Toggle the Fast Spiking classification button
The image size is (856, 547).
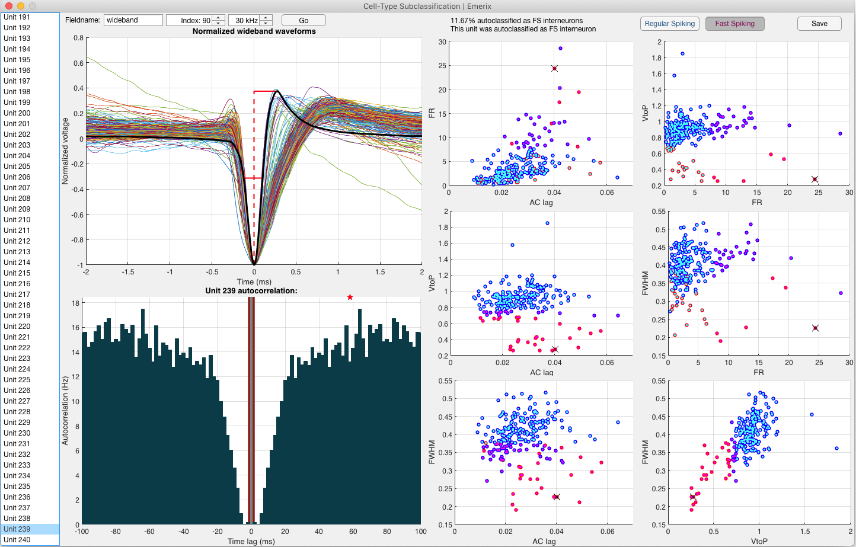(x=734, y=24)
